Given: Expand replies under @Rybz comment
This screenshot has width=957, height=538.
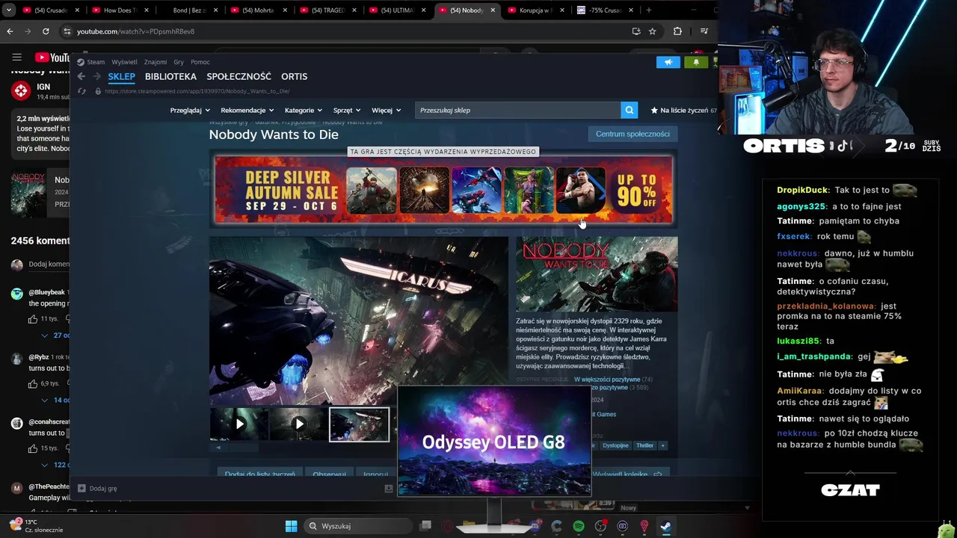Looking at the screenshot, I should click(x=56, y=400).
